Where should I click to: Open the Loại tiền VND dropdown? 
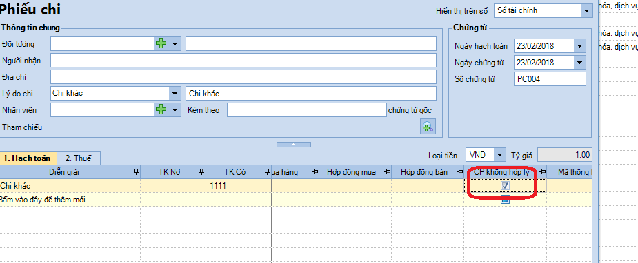(x=499, y=155)
